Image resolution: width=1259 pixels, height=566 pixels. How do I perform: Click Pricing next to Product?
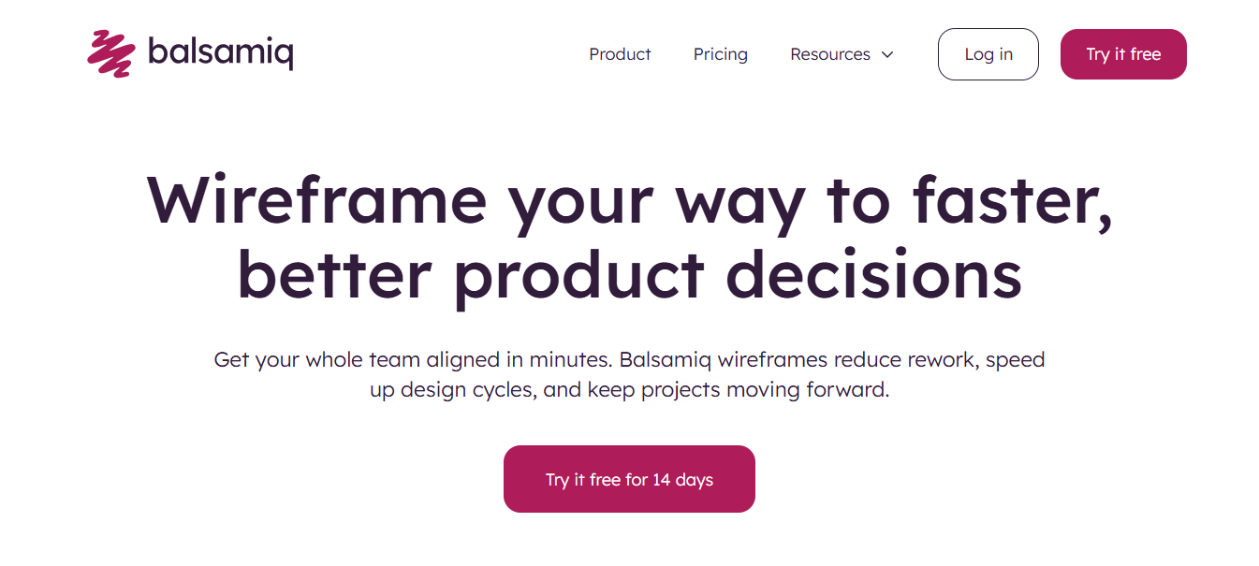720,54
